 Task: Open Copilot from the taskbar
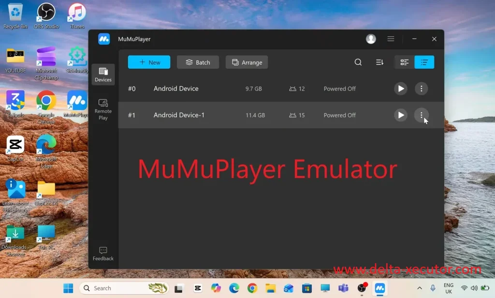click(216, 288)
